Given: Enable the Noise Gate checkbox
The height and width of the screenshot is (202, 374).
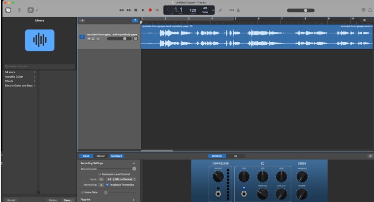Looking at the screenshot, I should click(82, 192).
